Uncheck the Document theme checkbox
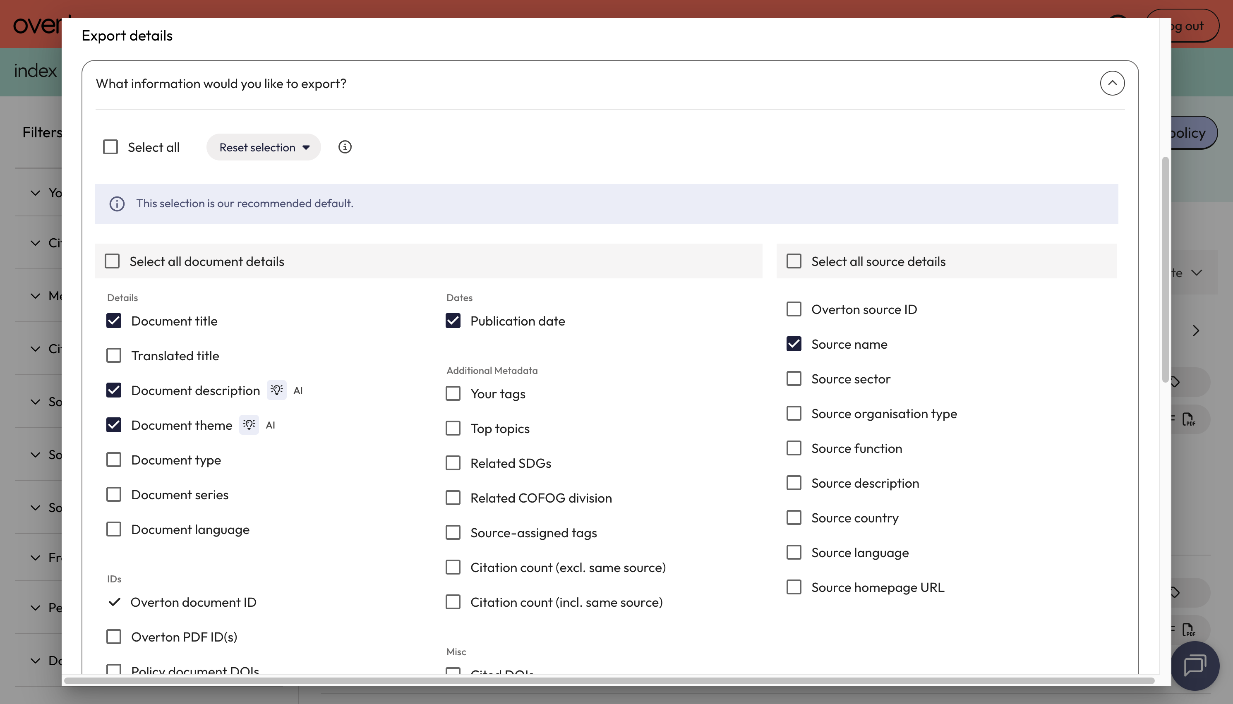Viewport: 1233px width, 704px height. [x=114, y=425]
